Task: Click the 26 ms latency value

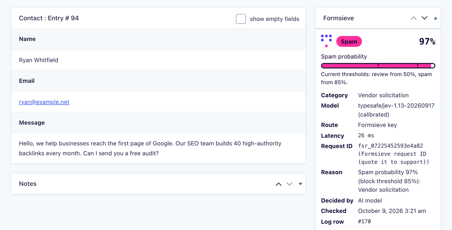Action: tap(366, 136)
